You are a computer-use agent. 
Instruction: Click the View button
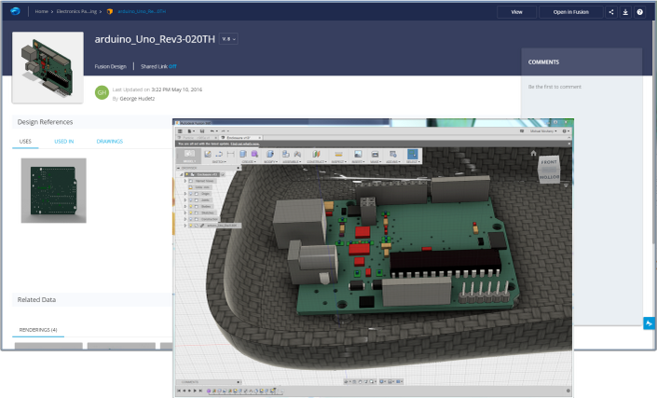(x=516, y=12)
